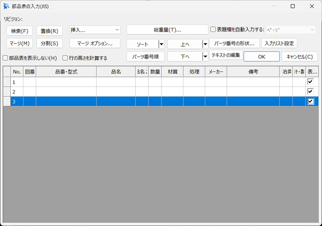Screen dimensions: 322x226
Task: Click the 品番・型式 column header
Action: click(x=66, y=72)
